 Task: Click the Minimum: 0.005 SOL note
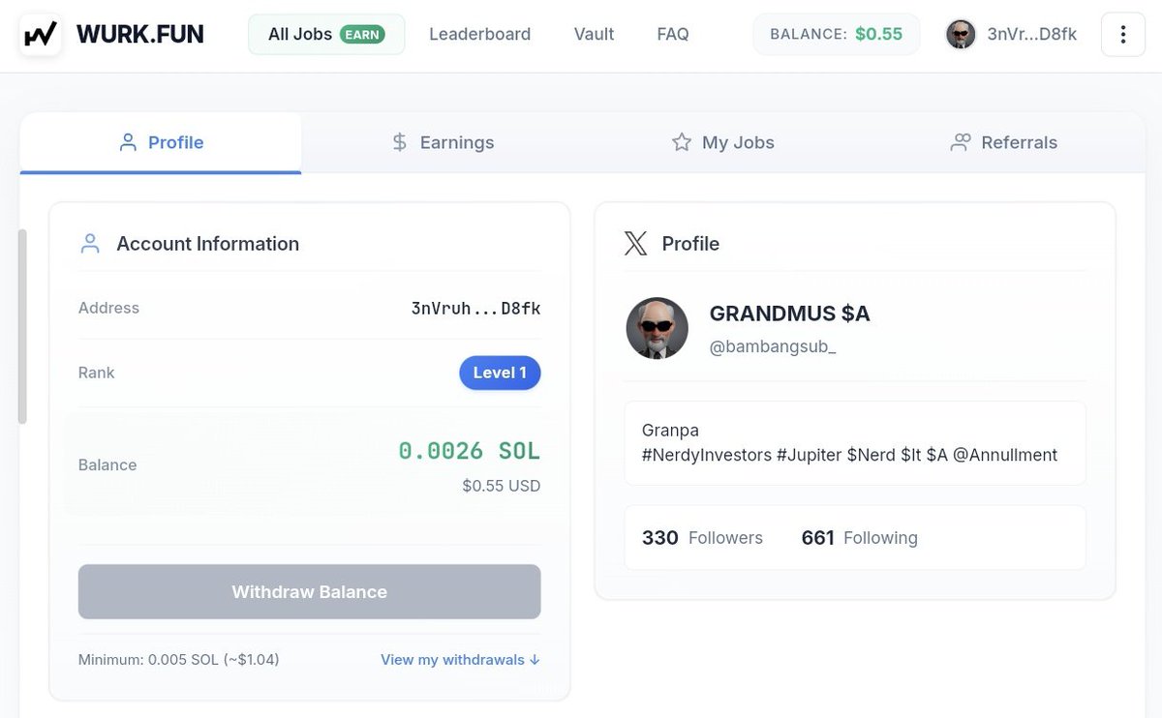[x=179, y=660]
